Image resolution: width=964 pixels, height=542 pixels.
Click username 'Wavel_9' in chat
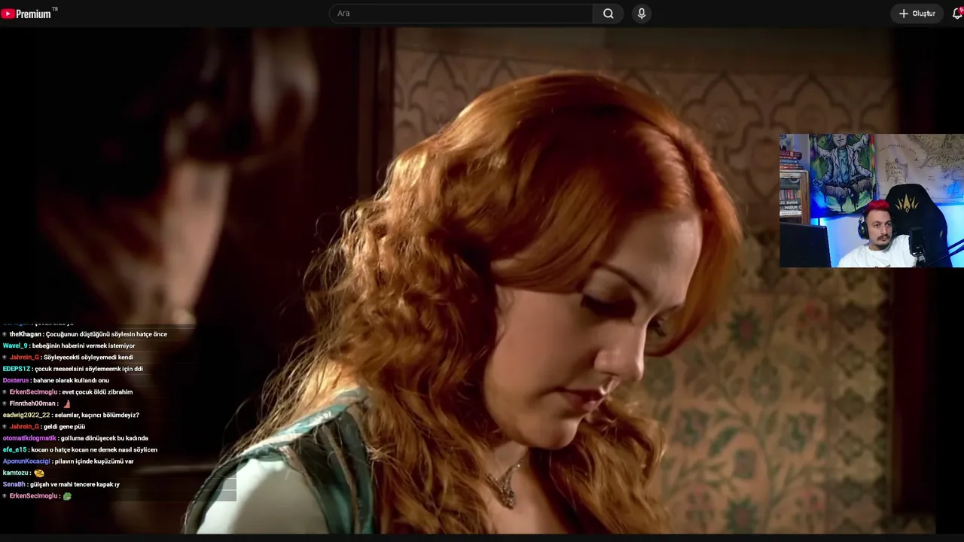tap(15, 346)
